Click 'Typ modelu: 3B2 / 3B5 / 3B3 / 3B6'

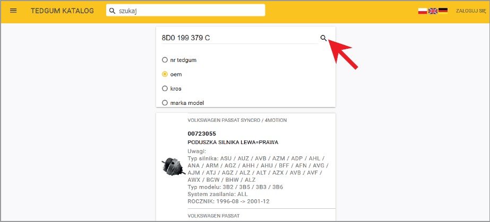tap(235, 187)
